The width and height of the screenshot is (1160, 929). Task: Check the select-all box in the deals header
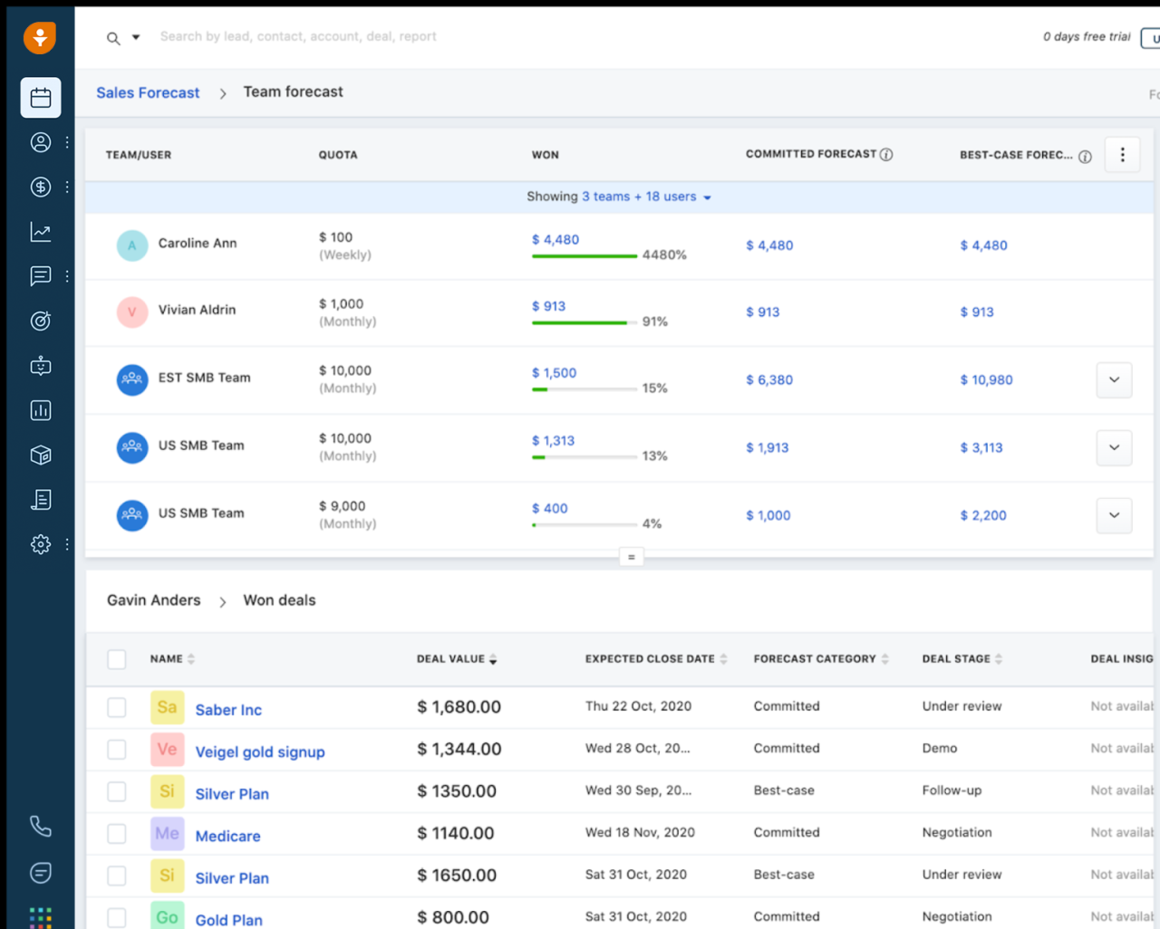(x=116, y=658)
